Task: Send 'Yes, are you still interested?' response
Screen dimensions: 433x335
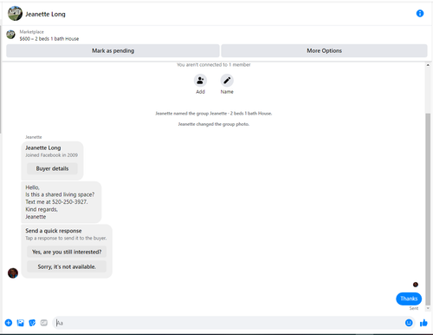Action: 67,252
